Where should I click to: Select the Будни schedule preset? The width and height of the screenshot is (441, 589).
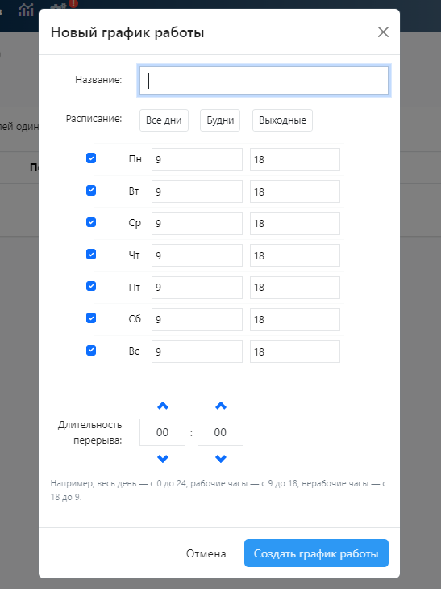coord(220,120)
